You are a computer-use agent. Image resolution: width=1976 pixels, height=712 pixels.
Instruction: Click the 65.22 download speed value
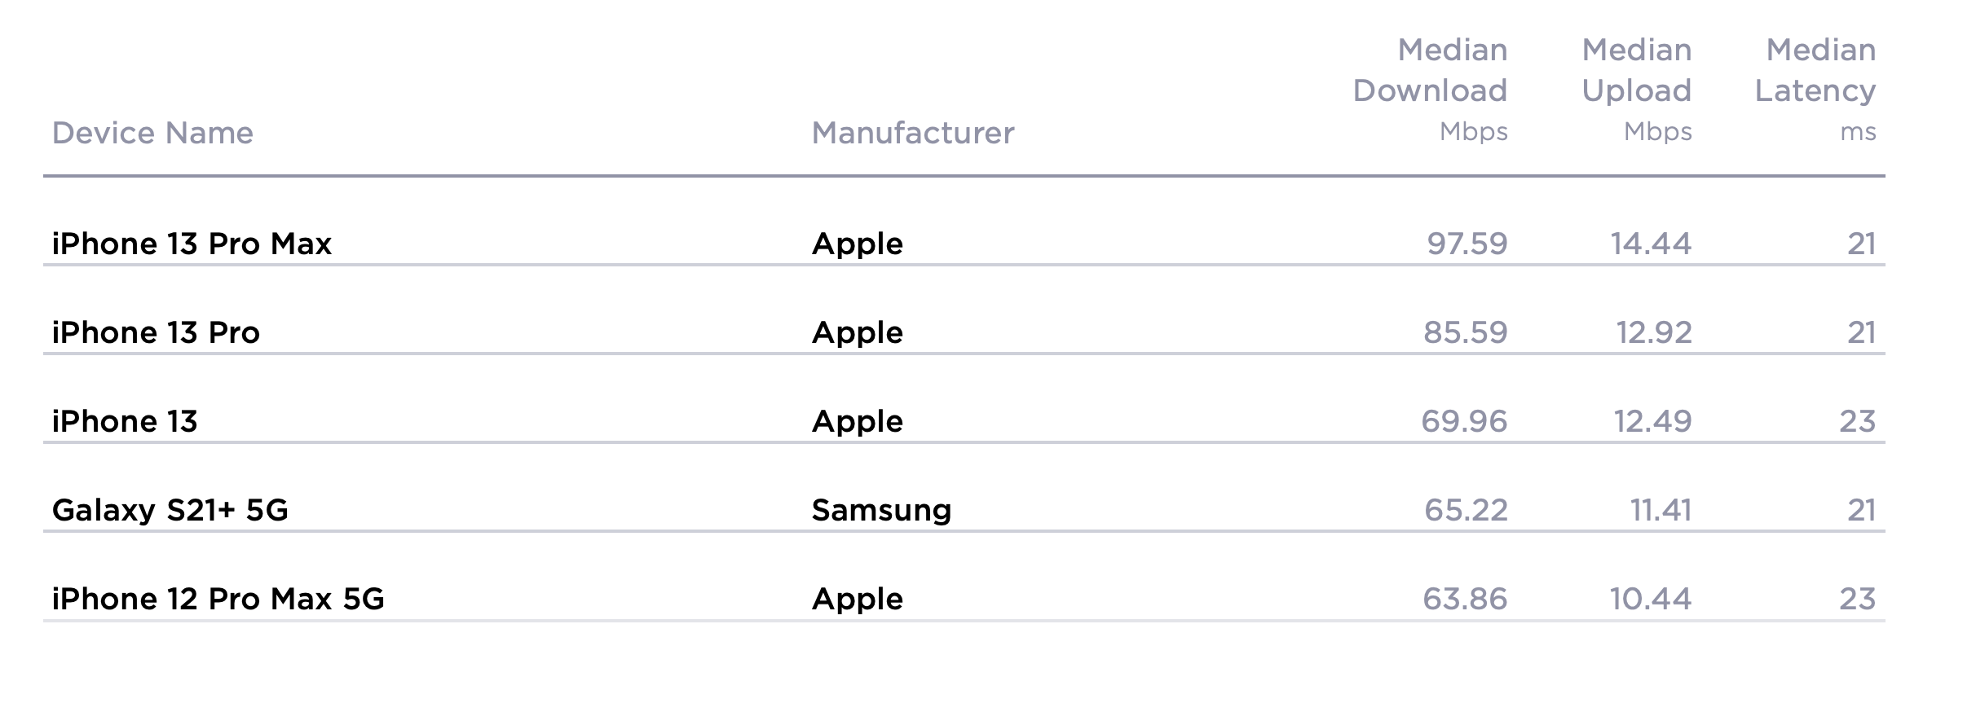(1467, 510)
